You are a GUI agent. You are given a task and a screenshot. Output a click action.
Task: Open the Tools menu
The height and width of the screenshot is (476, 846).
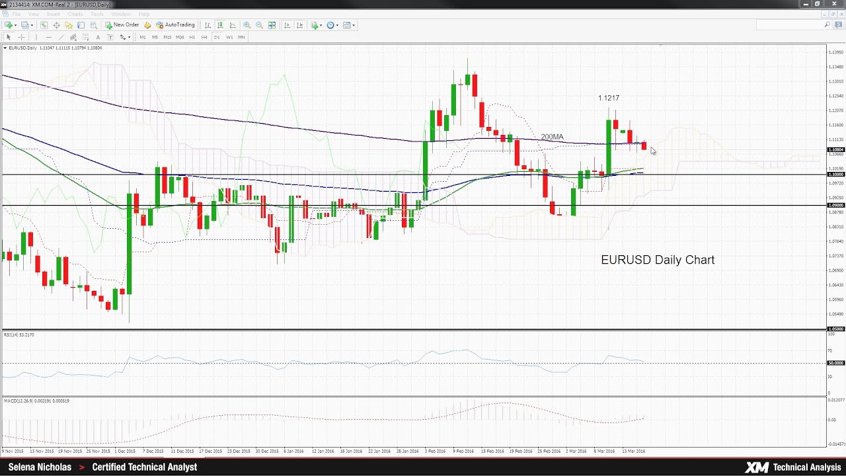pos(97,14)
